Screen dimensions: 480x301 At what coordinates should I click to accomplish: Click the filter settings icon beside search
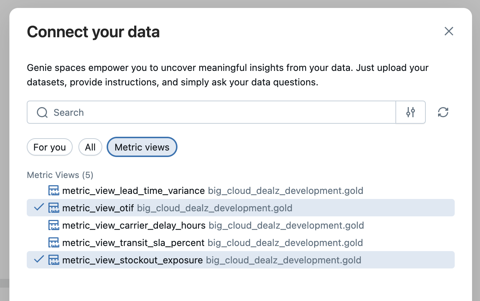click(x=411, y=113)
